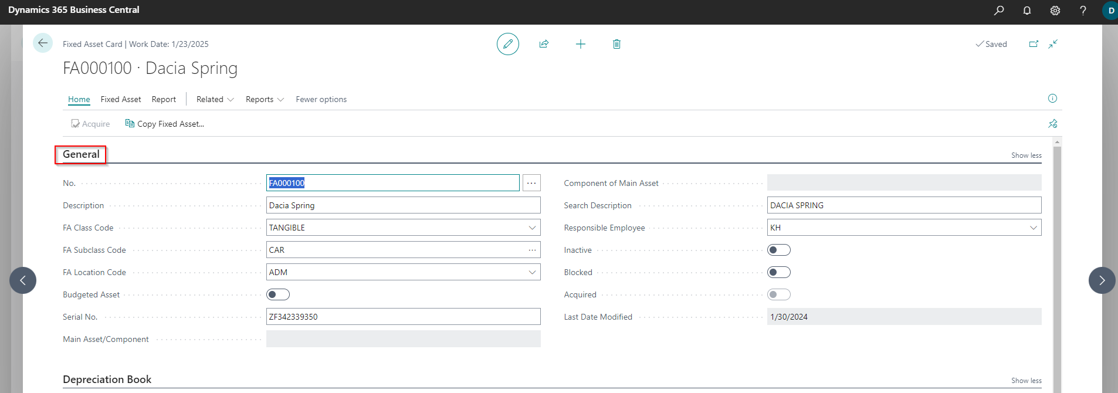The image size is (1118, 393).
Task: Click the Search Description field
Action: (904, 205)
